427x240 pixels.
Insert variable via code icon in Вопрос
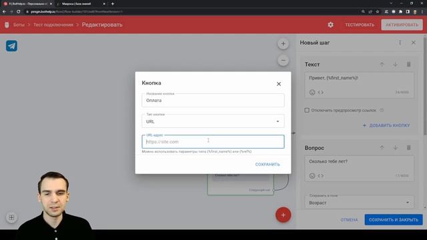[x=321, y=176]
